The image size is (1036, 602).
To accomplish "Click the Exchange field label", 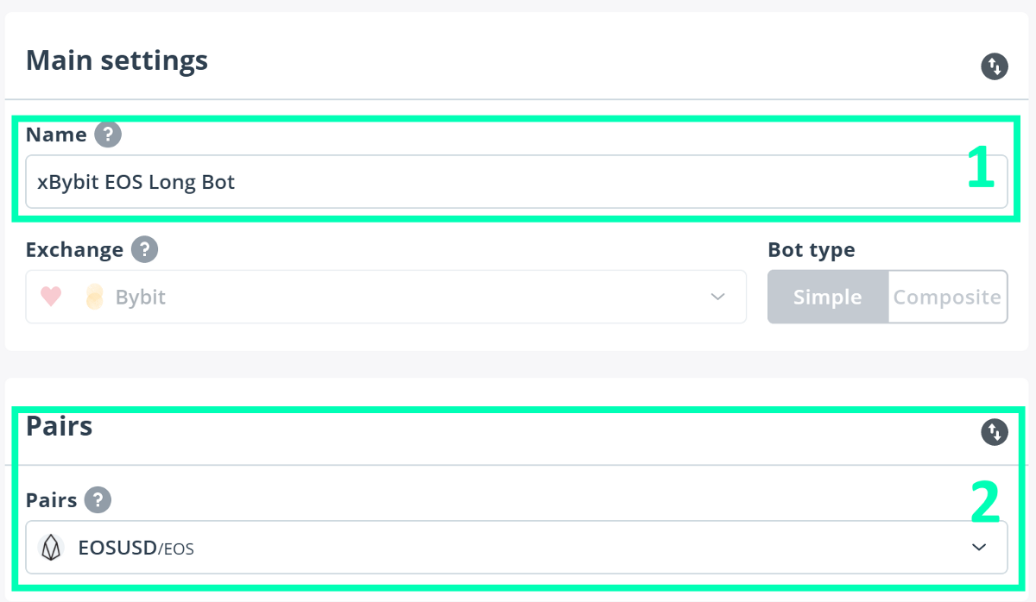I will point(74,250).
